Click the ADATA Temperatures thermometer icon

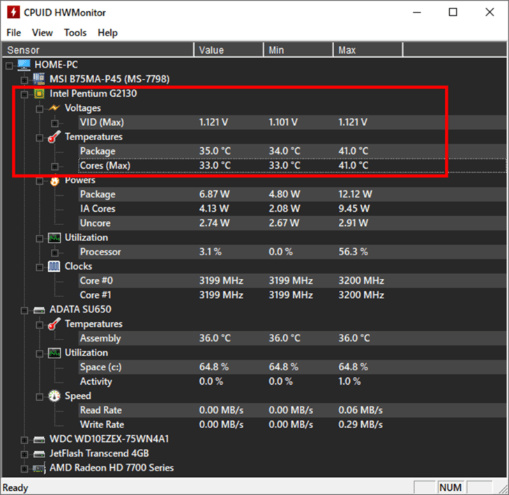coord(54,324)
